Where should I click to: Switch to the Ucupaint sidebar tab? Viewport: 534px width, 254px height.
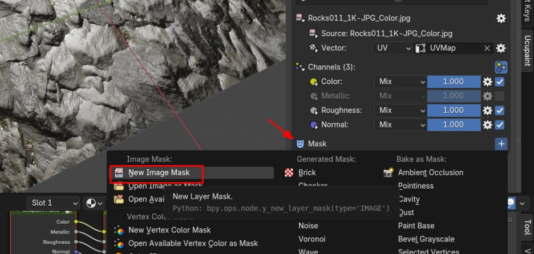pyautogui.click(x=527, y=51)
